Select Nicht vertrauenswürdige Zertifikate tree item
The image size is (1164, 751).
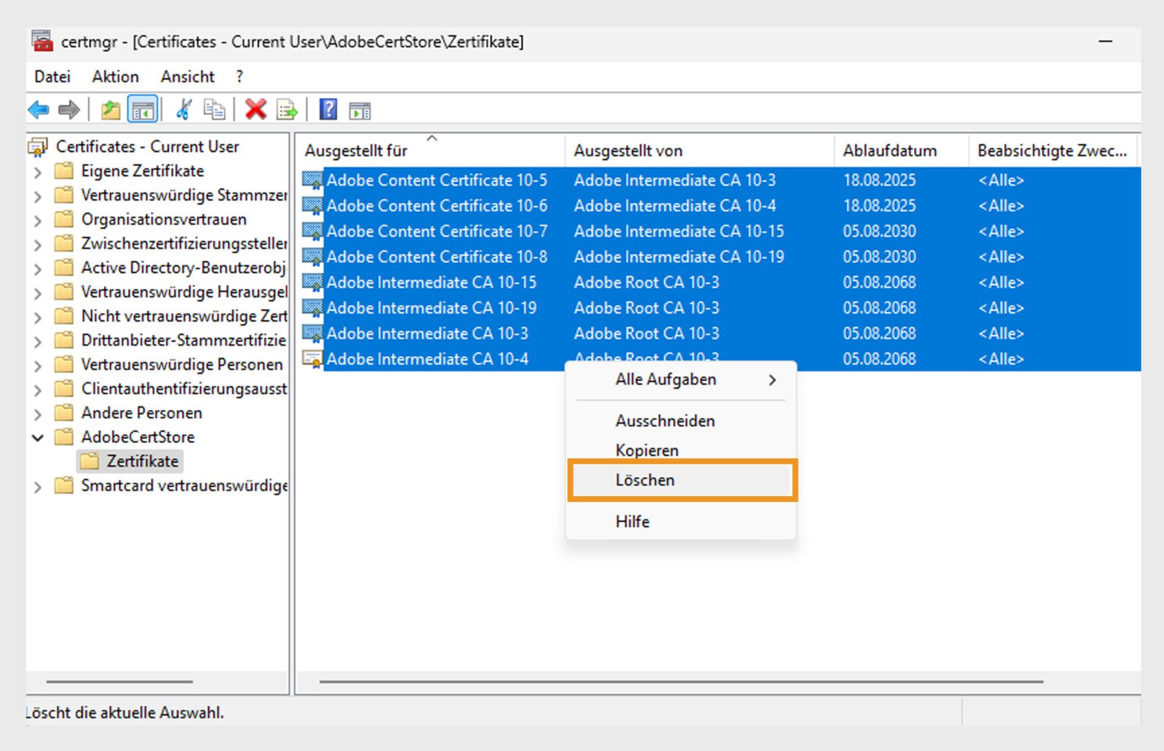click(x=184, y=316)
